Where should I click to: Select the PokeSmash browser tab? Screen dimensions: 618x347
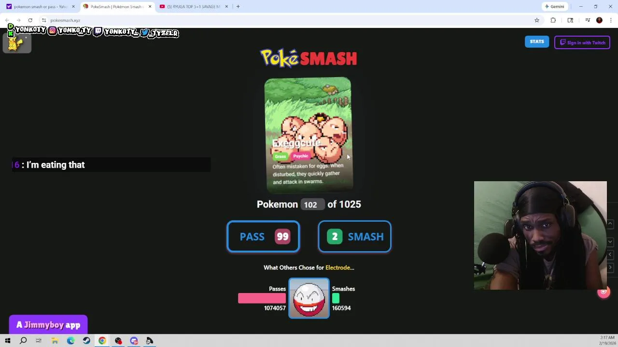116,6
